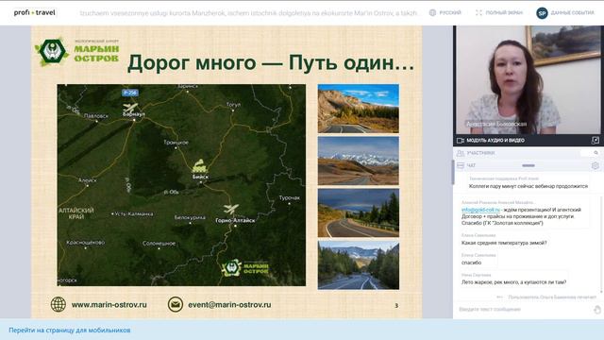Viewport: 604px width, 340px height.
Task: Click АЛТАЙСКИЙ КРАЙ label on map
Action: click(x=76, y=213)
